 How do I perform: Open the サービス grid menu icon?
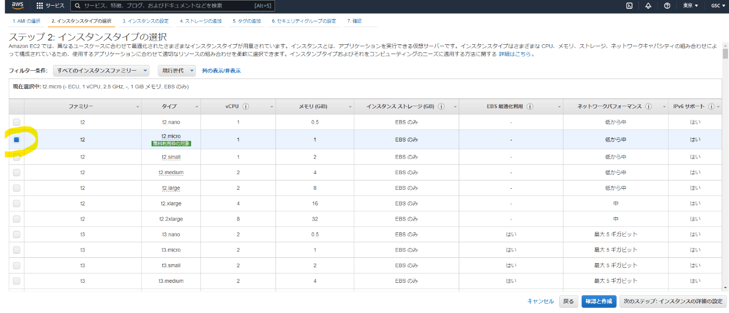click(x=40, y=6)
